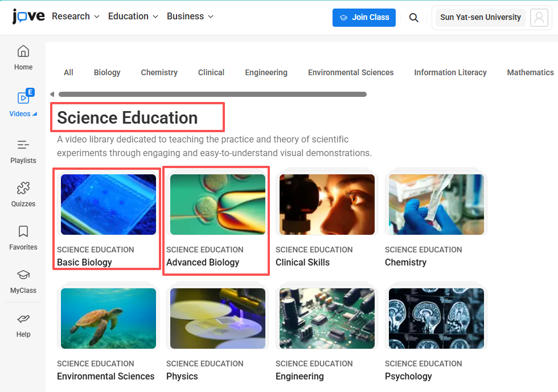Select the Videos sidebar icon

[x=23, y=98]
